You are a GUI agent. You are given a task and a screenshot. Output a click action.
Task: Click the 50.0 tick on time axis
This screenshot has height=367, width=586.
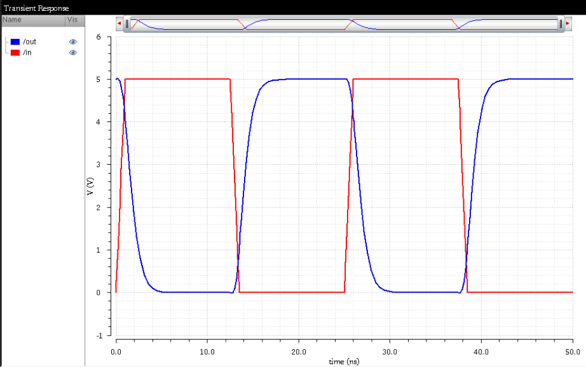click(x=572, y=351)
